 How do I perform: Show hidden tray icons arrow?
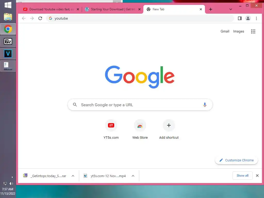point(12,177)
